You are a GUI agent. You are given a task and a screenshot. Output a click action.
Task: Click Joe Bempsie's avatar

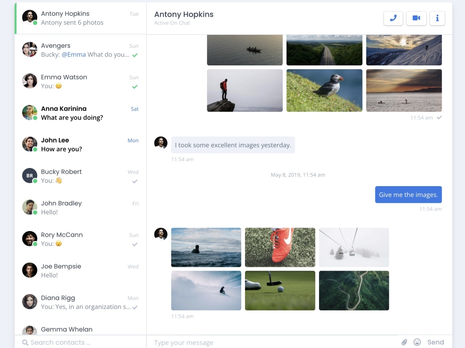click(30, 270)
